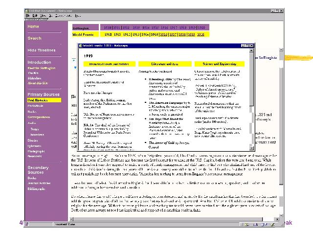The height and width of the screenshot is (235, 313).
Task: Open the Slideshow link
Action: (x=34, y=78)
